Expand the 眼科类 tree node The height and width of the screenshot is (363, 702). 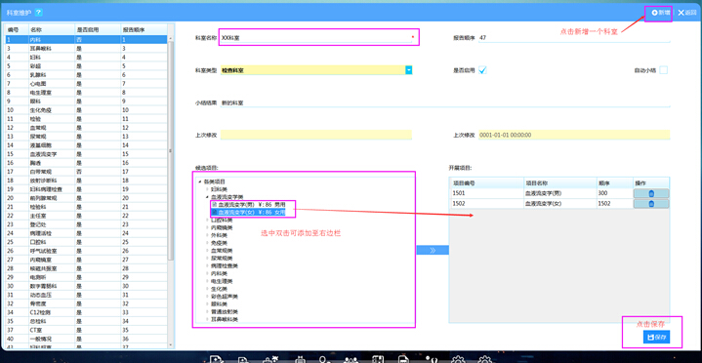[207, 303]
